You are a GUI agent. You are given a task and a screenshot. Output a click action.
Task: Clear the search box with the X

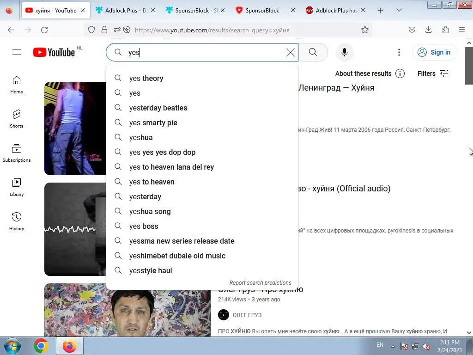pos(291,52)
